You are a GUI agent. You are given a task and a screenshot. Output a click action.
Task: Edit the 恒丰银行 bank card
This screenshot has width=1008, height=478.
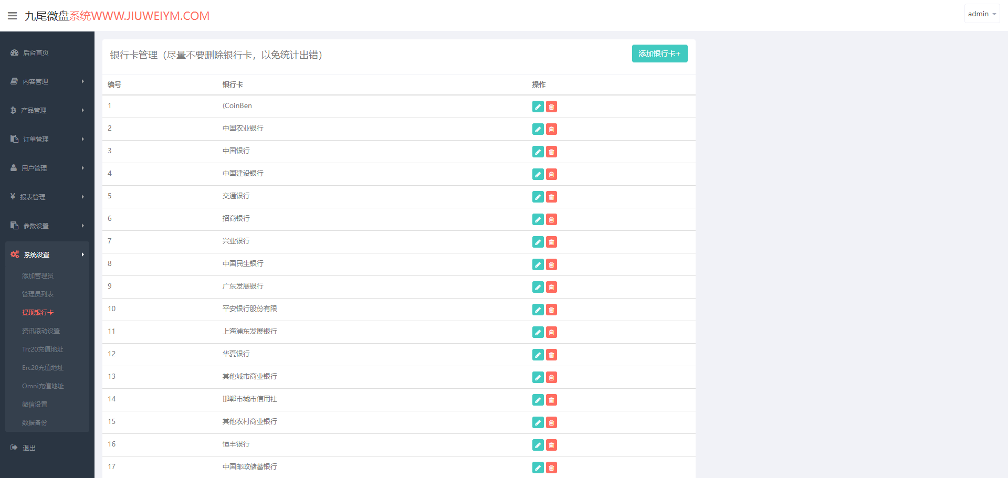coord(538,445)
